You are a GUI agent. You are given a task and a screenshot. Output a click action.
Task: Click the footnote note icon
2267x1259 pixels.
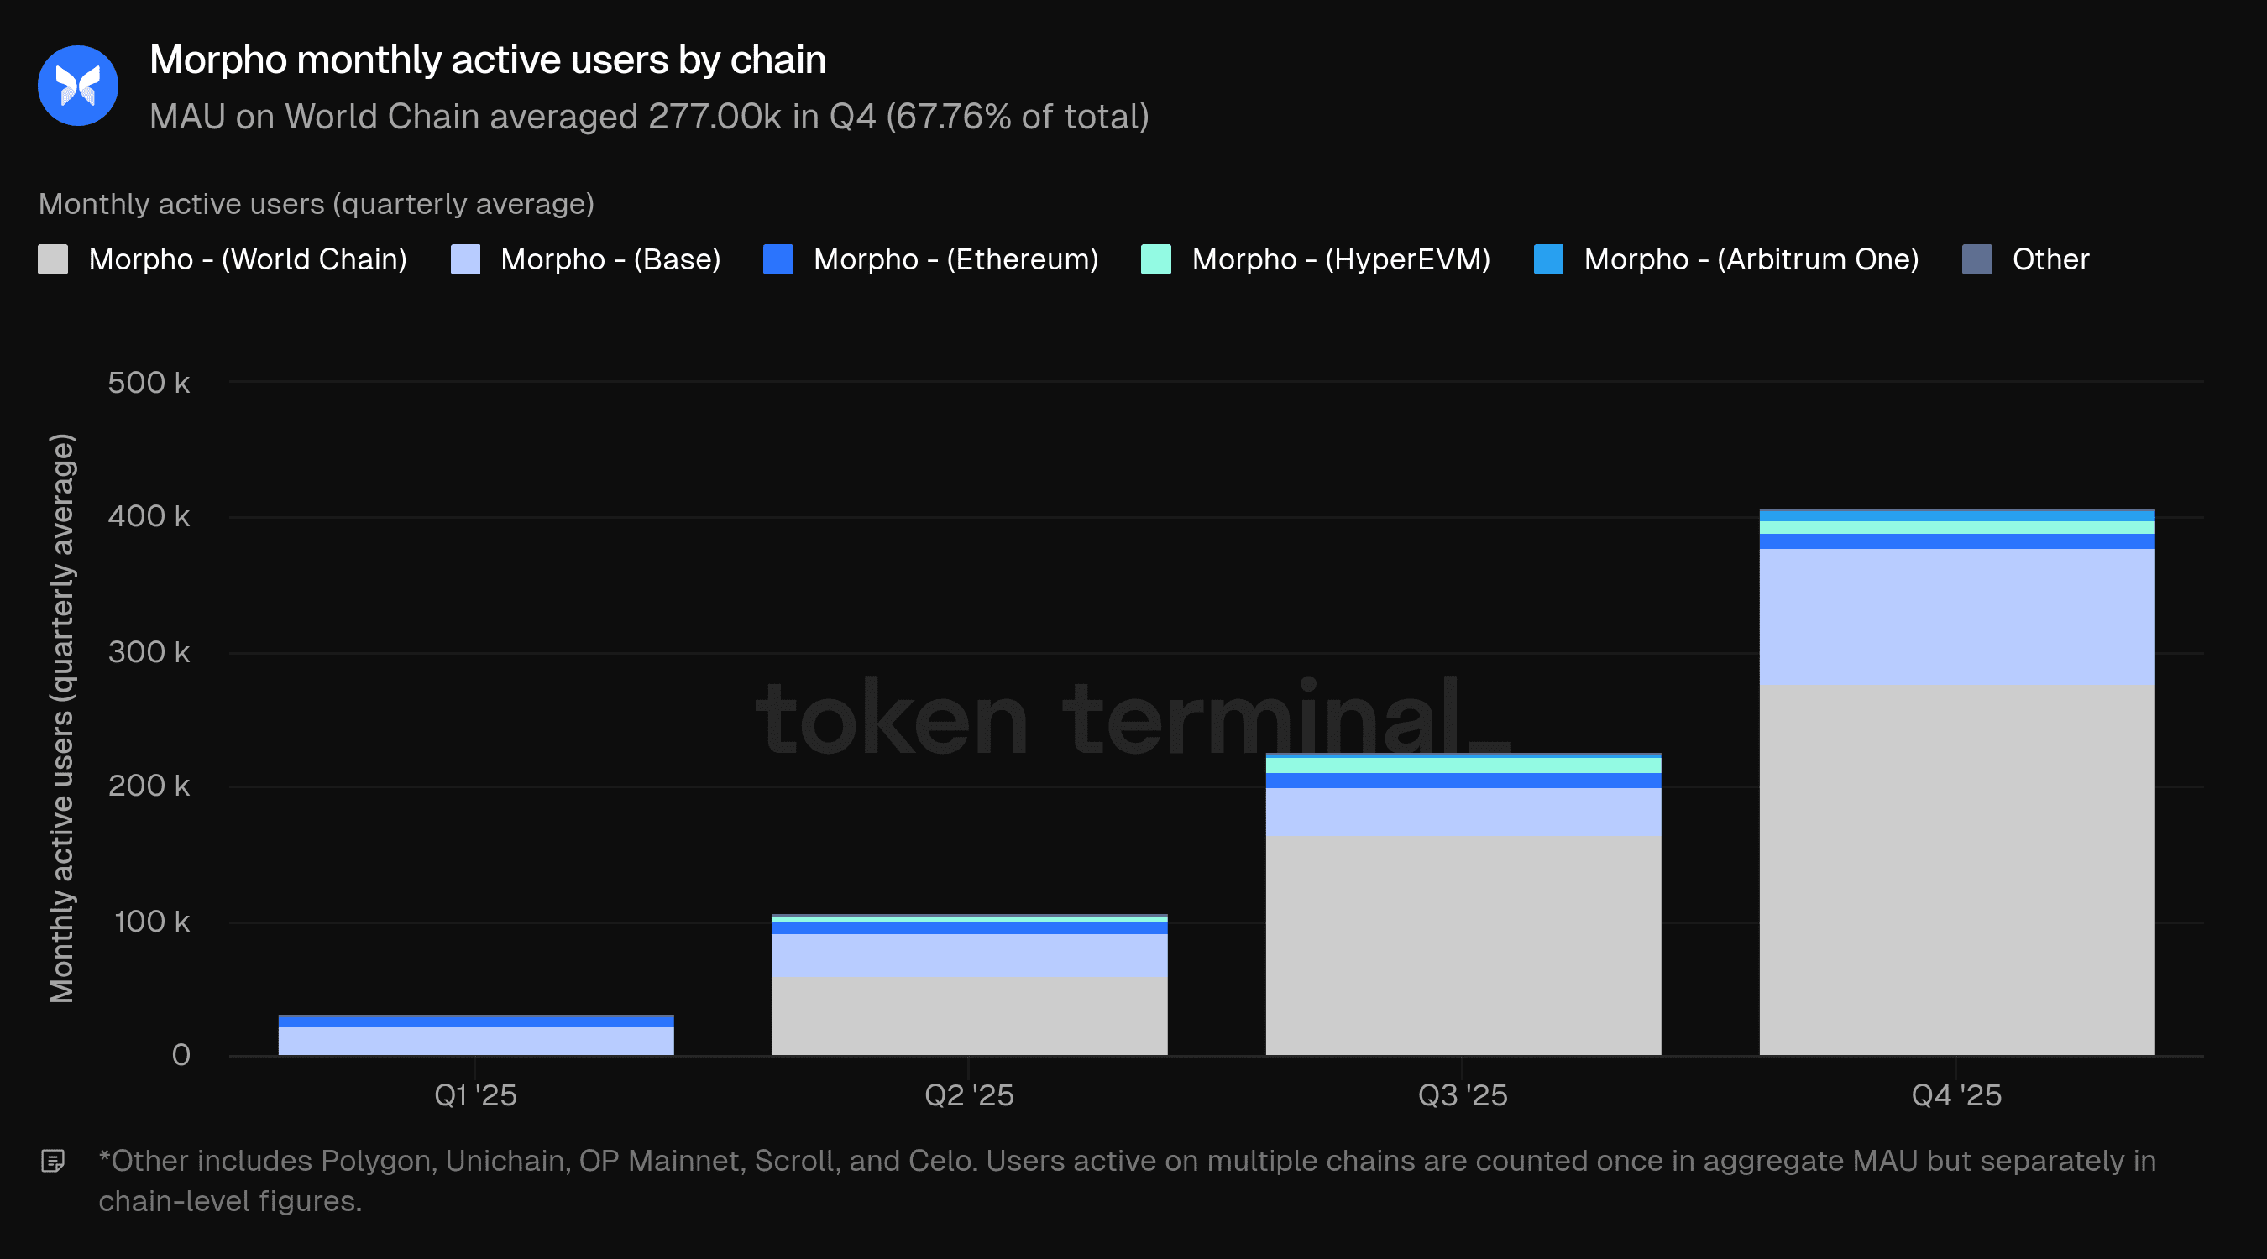point(53,1162)
